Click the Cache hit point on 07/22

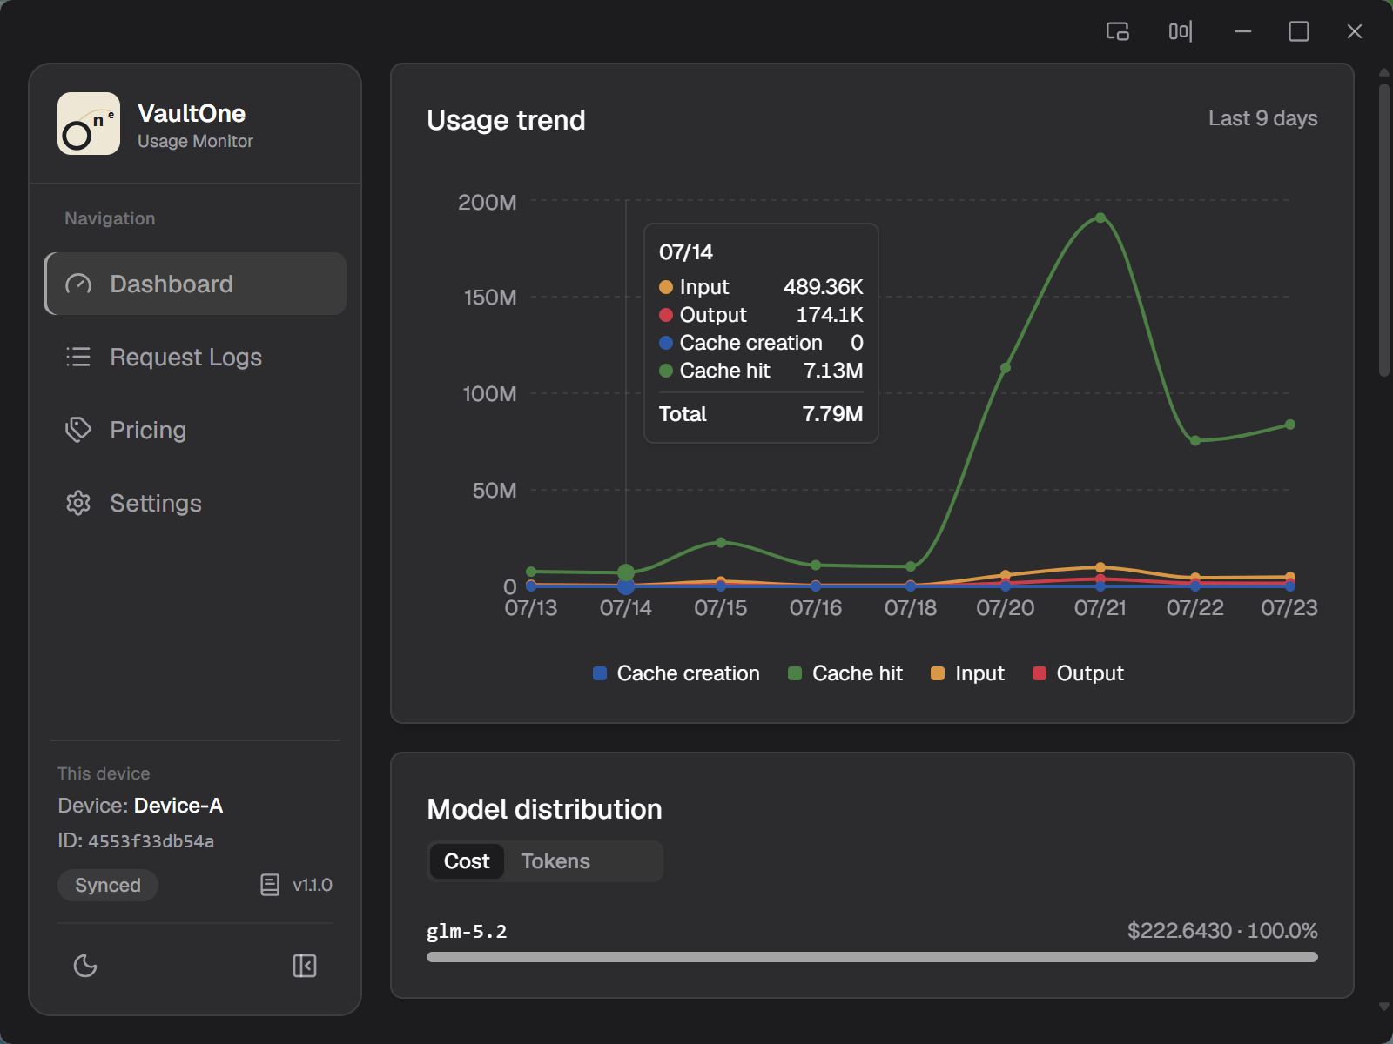click(x=1195, y=440)
